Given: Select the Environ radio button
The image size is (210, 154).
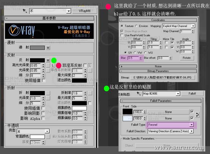Looking at the screenshot, I should 136,26.
